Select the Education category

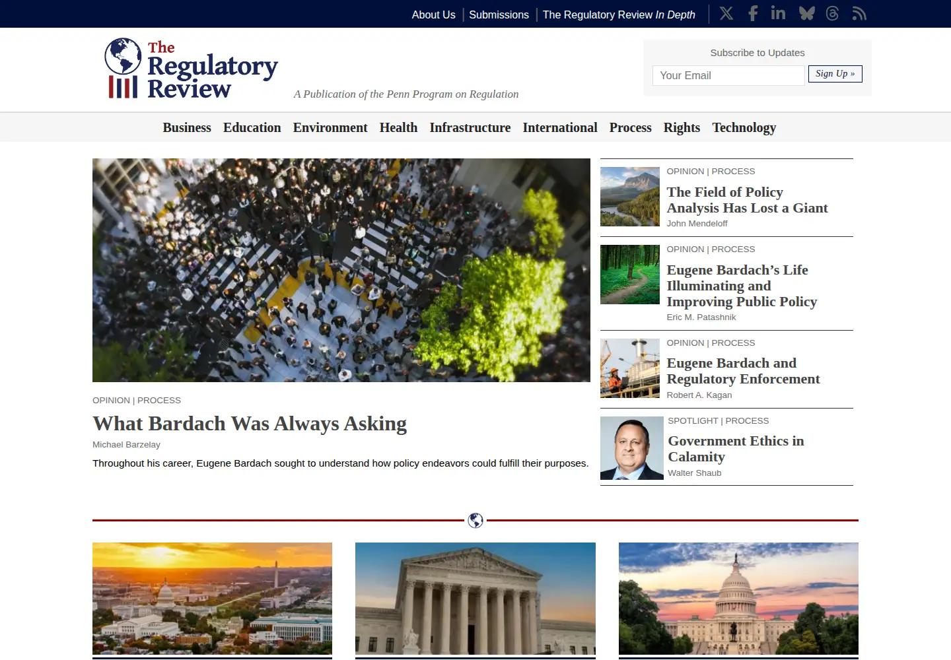(x=252, y=127)
